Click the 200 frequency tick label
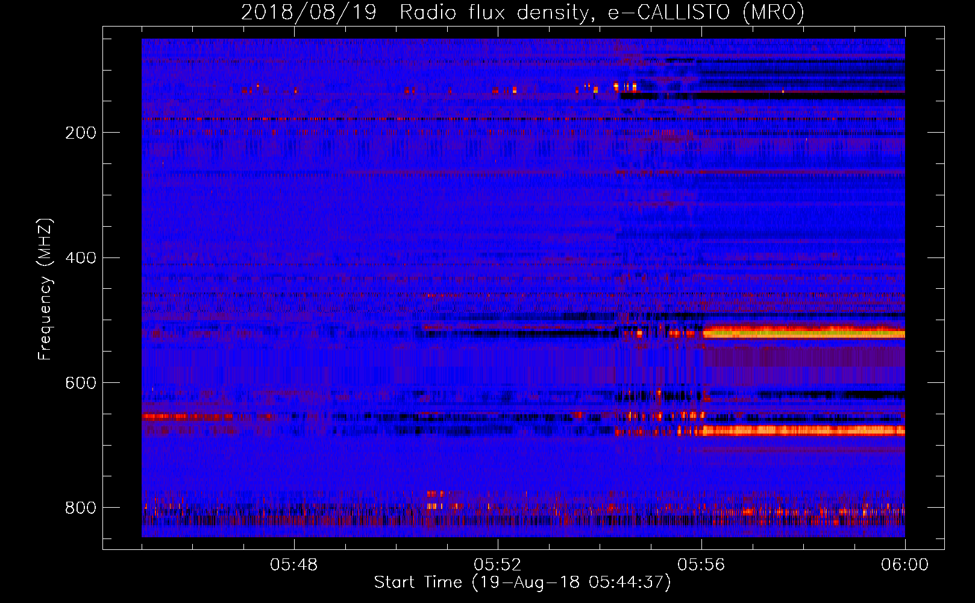 (x=81, y=133)
